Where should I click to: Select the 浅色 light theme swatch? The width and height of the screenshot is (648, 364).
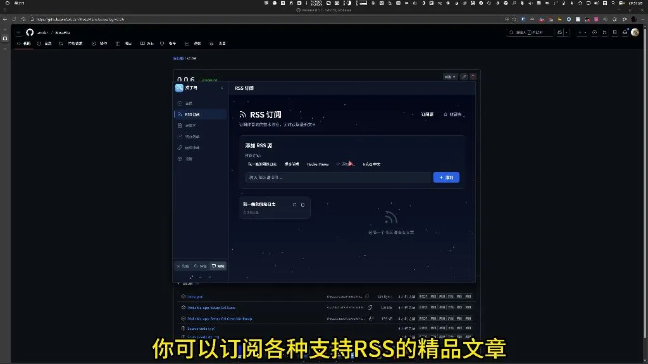[183, 265]
